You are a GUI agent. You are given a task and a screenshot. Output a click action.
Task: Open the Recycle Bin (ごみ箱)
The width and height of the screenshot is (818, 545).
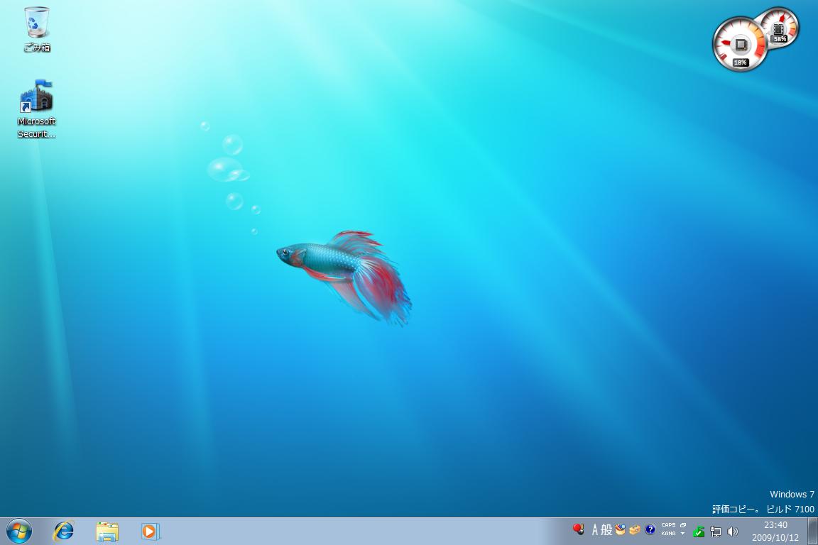(x=36, y=25)
